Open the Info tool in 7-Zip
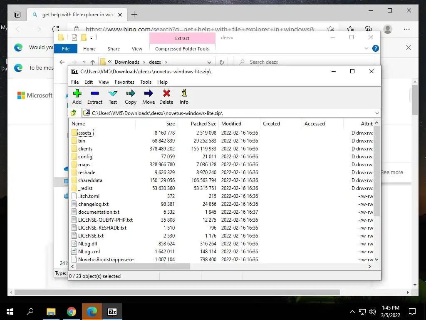426x320 pixels. click(x=184, y=97)
